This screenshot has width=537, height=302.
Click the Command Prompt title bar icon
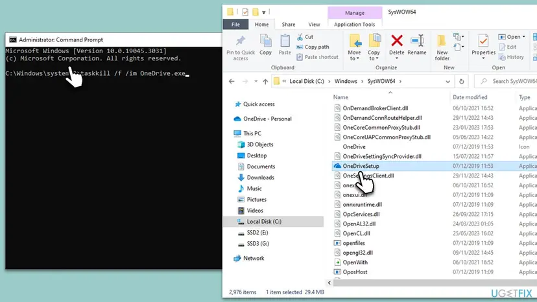(x=13, y=40)
